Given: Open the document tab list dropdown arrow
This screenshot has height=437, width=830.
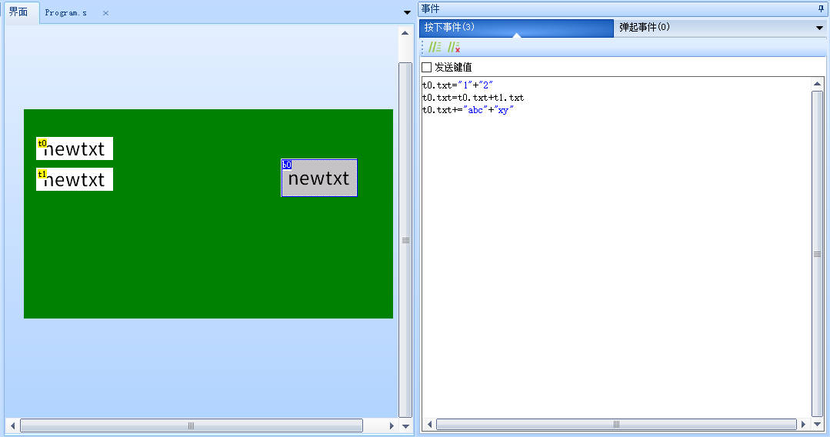Looking at the screenshot, I should [407, 12].
